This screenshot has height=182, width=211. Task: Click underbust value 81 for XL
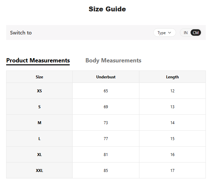click(106, 154)
